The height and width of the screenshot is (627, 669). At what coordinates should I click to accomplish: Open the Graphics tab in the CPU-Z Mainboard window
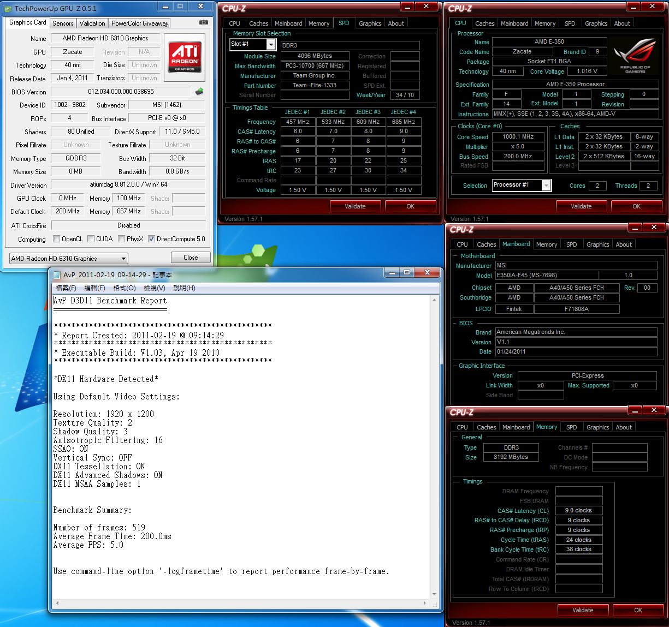click(x=598, y=244)
